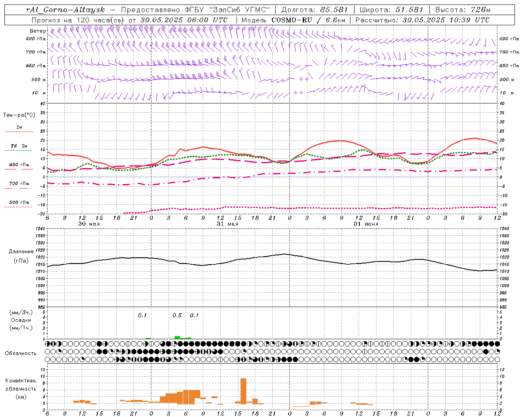Click the Конвективн. panel label

point(21,381)
